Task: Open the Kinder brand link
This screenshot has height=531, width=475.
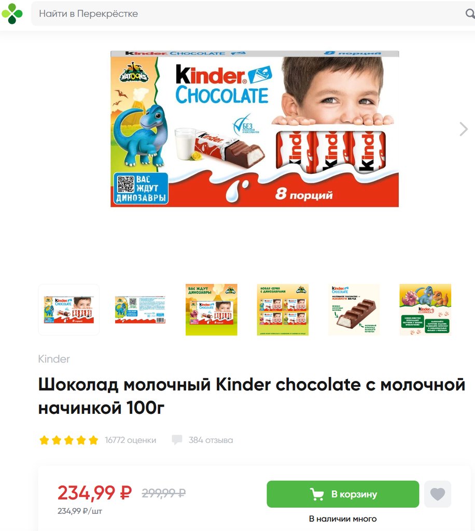Action: (x=54, y=359)
